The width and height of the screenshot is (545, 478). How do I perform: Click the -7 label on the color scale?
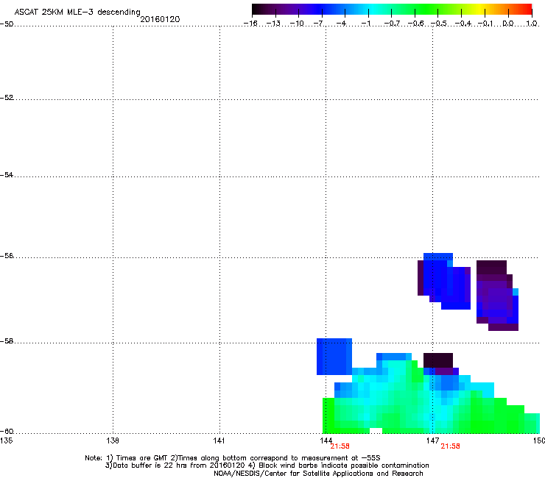pos(319,24)
